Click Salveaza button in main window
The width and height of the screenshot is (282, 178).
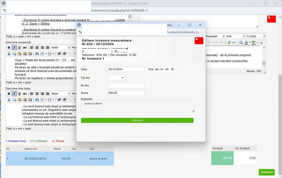[266, 172]
